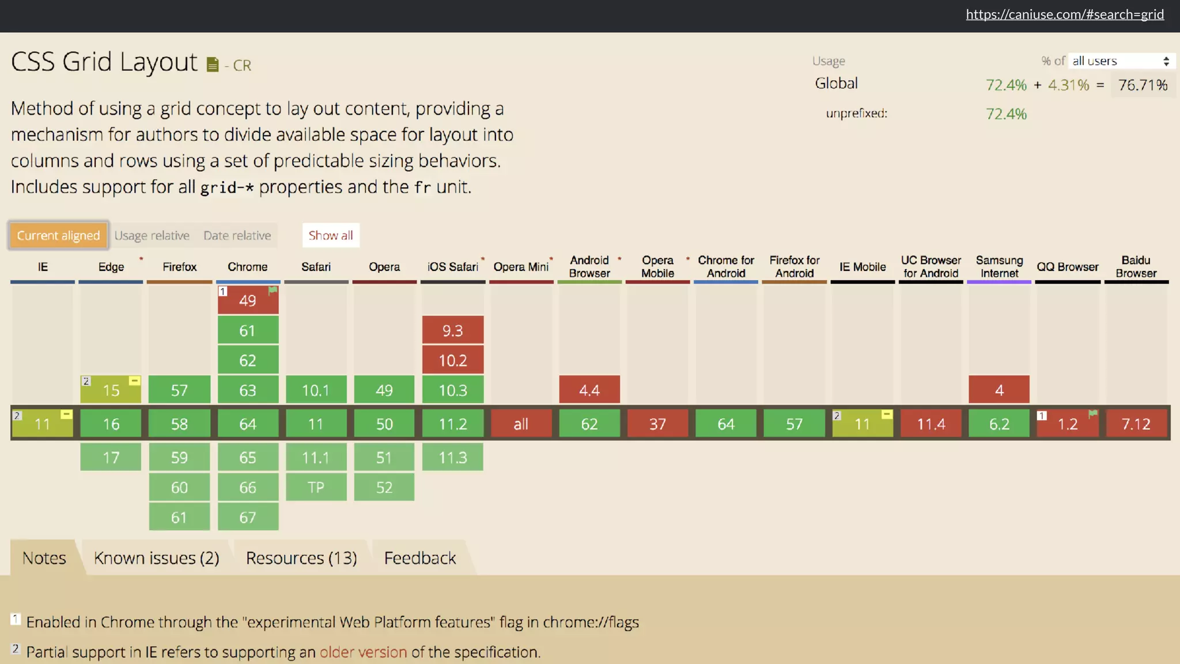The height and width of the screenshot is (664, 1180).
Task: Select the Samsung Internet 6.2 cell
Action: (x=999, y=424)
